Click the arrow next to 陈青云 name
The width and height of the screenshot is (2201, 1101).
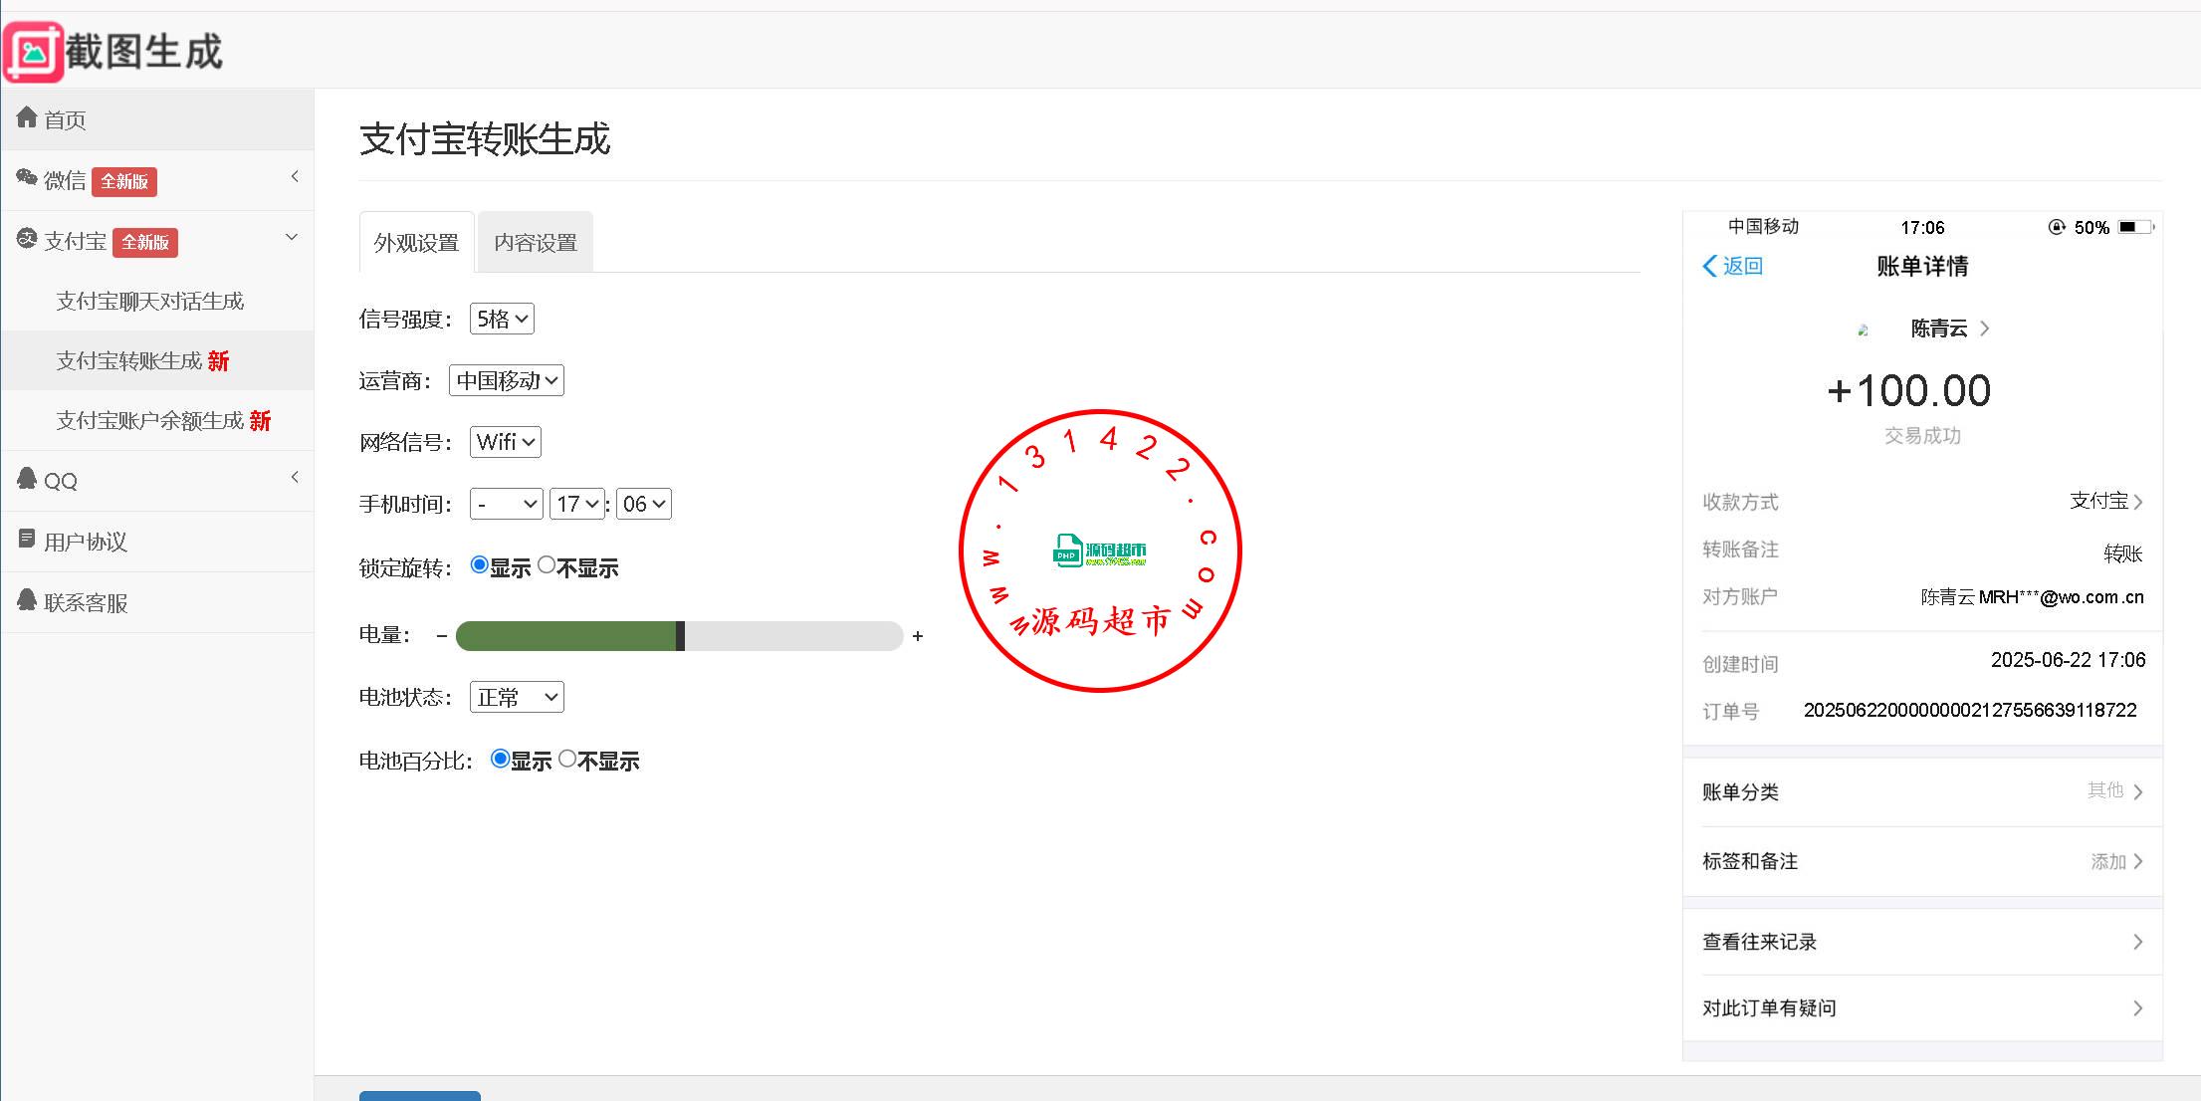1984,329
